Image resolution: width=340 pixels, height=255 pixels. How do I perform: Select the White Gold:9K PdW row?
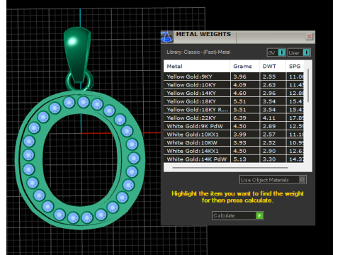[x=234, y=126]
